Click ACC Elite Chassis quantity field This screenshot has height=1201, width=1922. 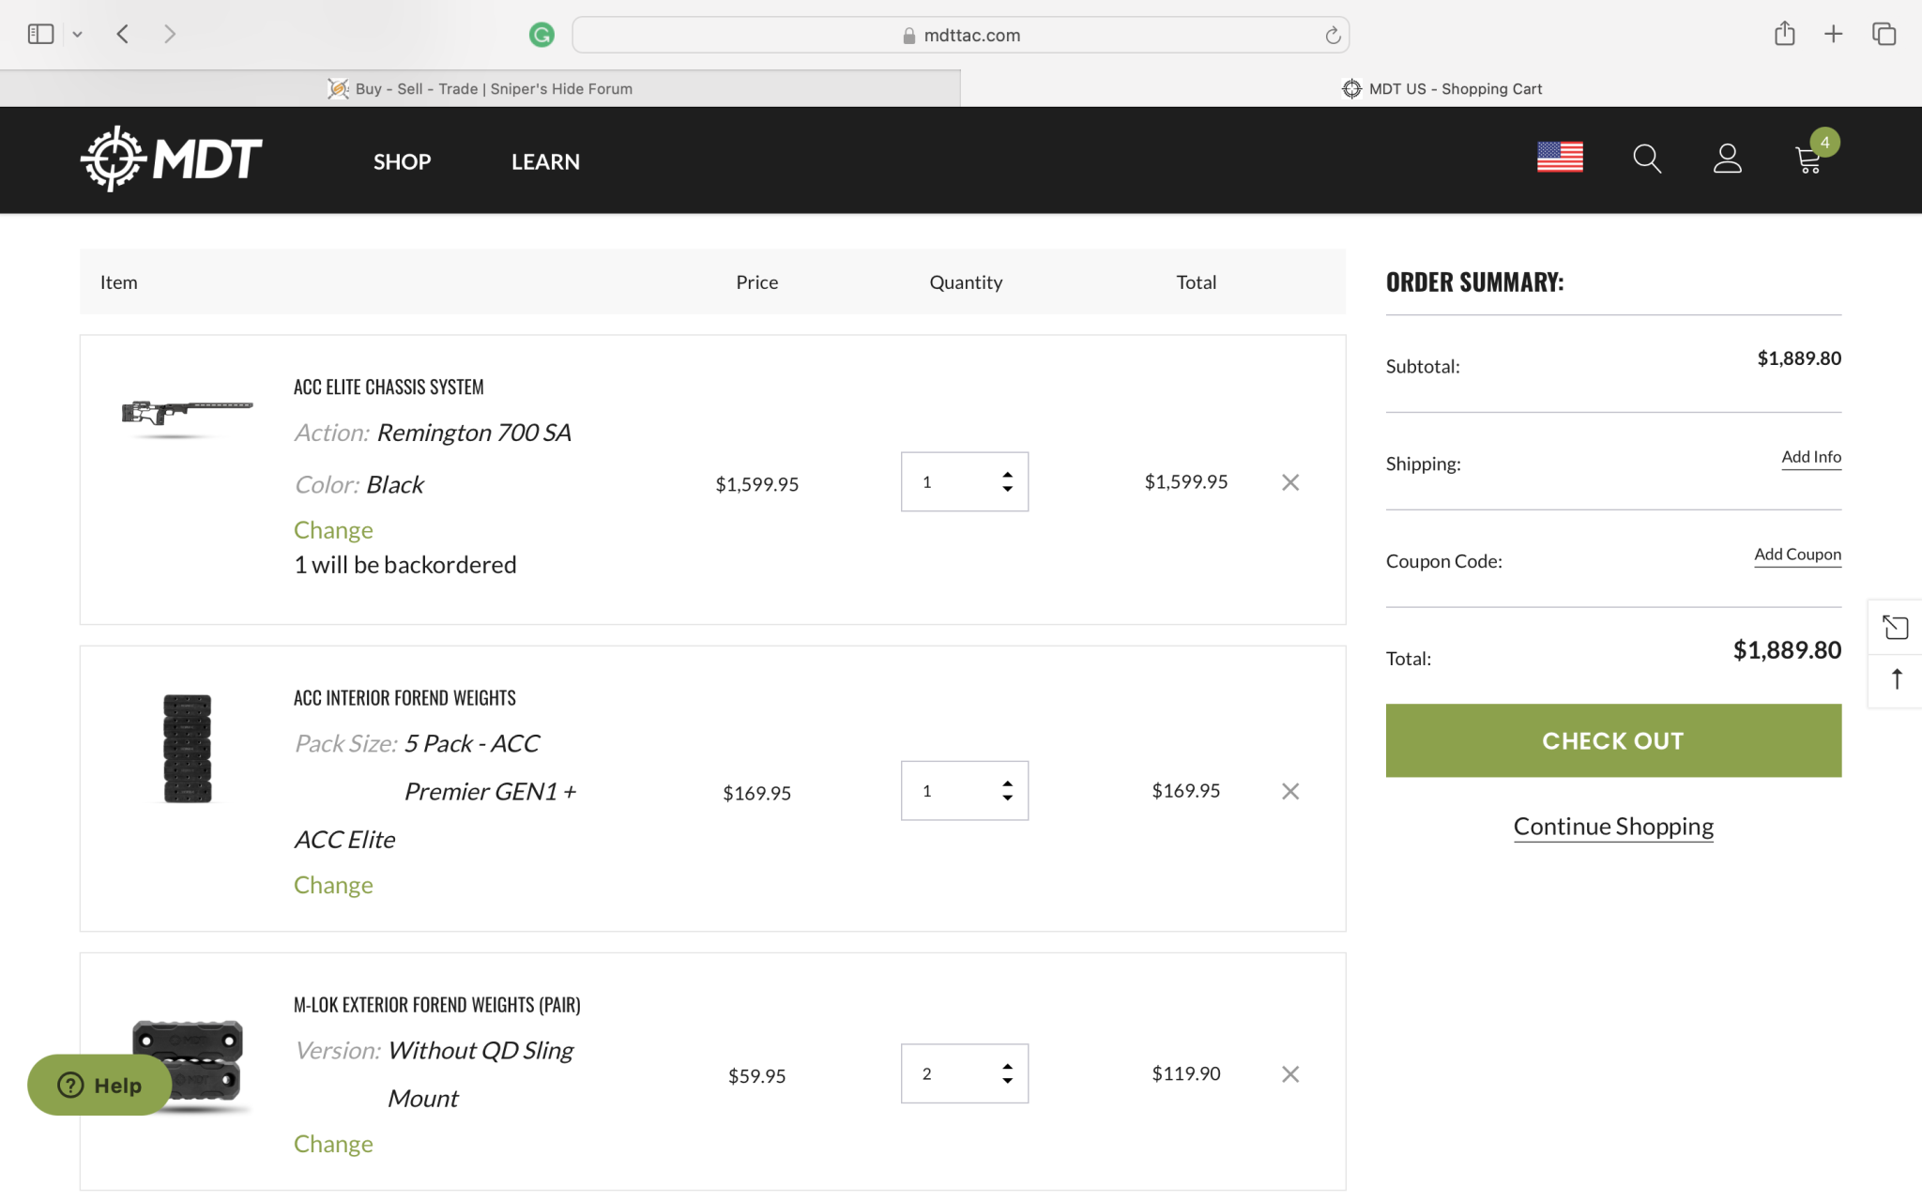pos(964,481)
